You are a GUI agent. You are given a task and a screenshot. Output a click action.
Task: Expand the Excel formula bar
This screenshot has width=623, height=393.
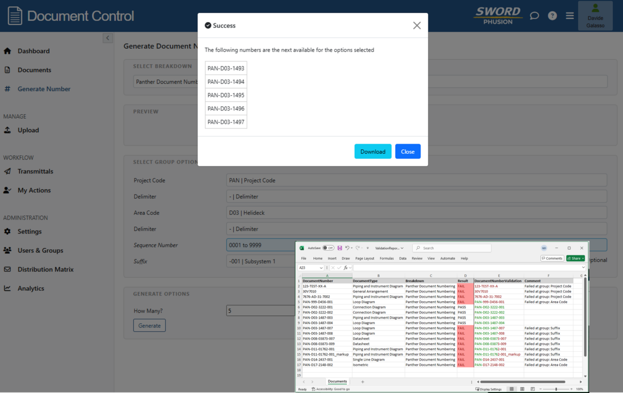point(583,268)
